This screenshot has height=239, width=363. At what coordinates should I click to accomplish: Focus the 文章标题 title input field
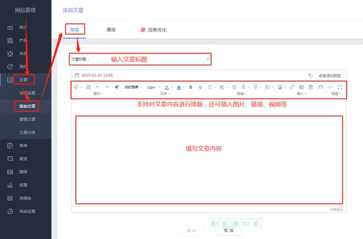pos(149,59)
